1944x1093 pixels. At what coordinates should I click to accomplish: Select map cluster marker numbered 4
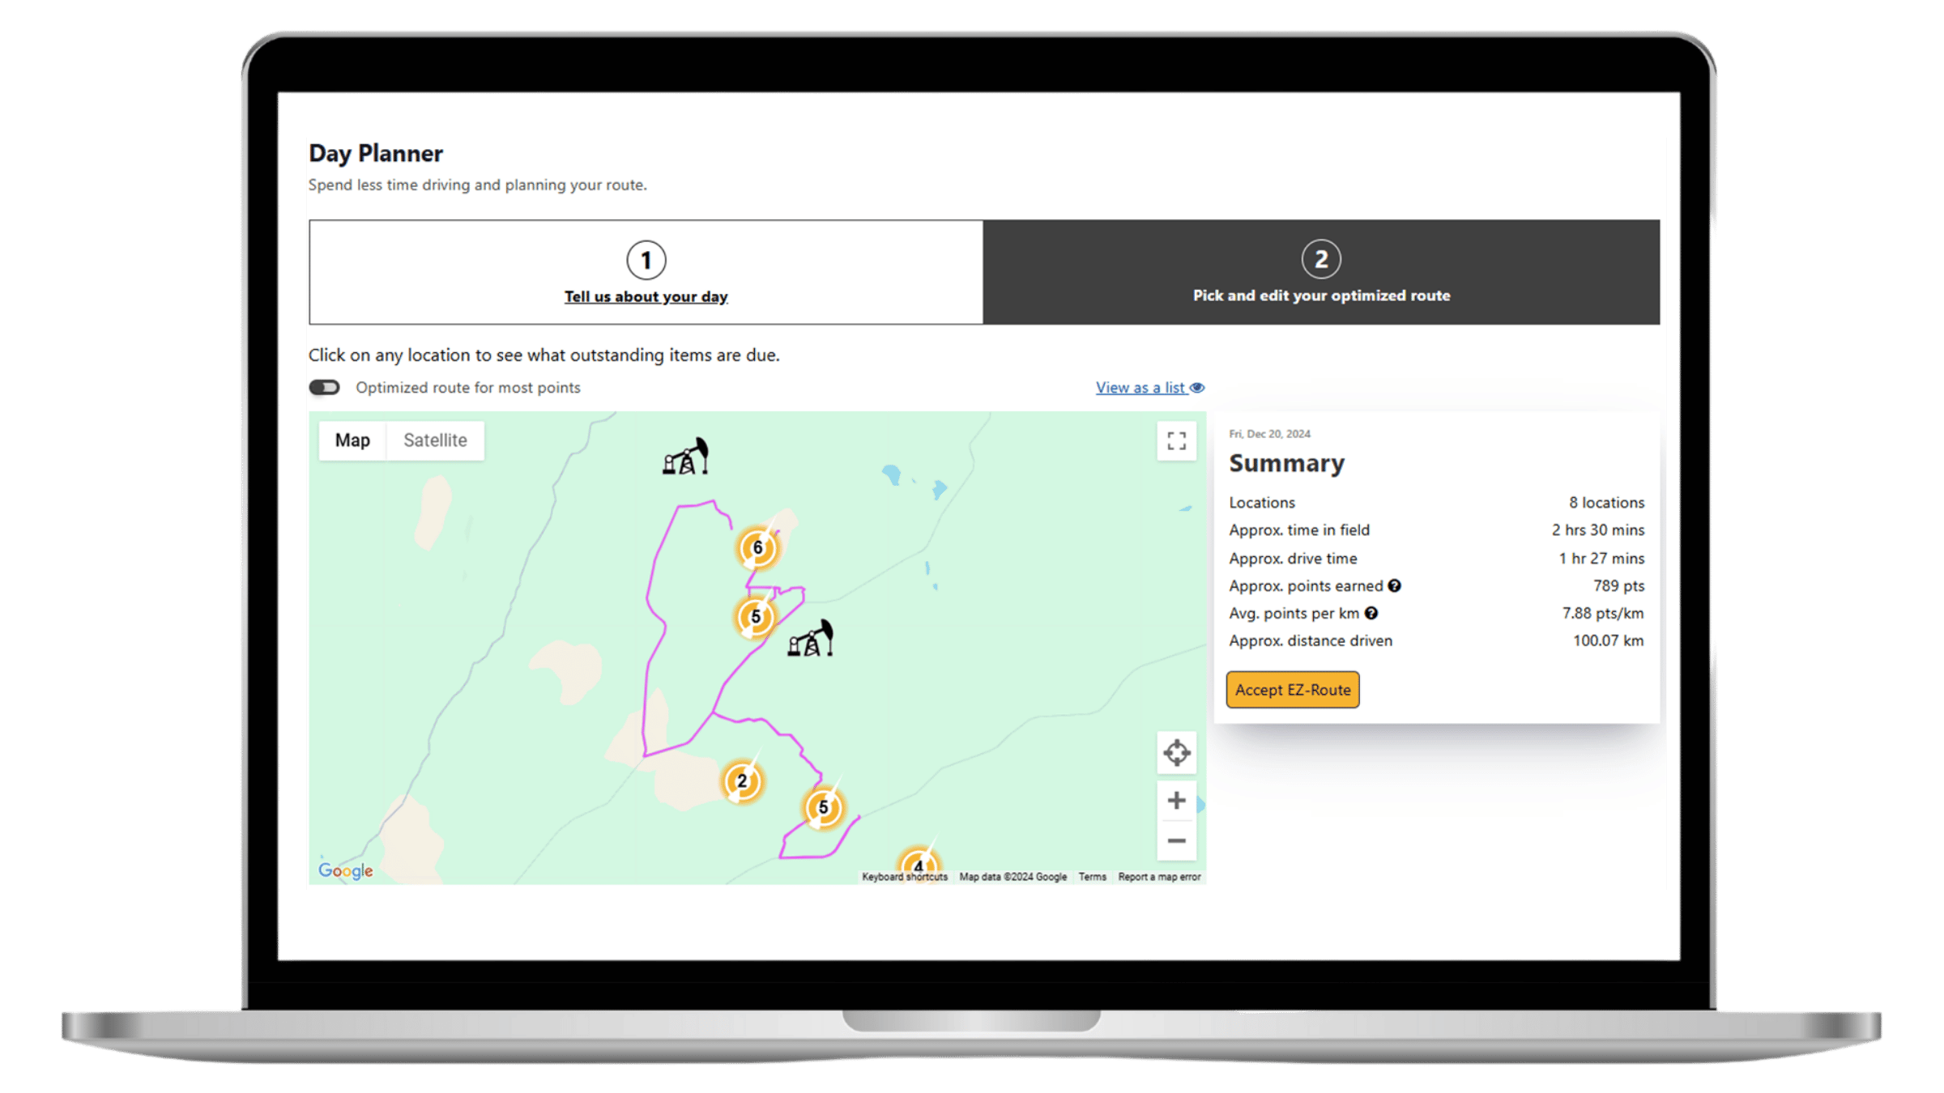click(x=919, y=865)
